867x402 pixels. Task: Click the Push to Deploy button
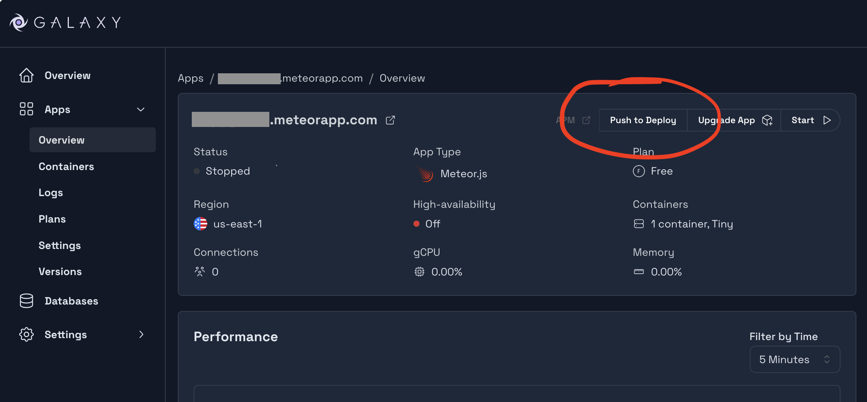pyautogui.click(x=643, y=120)
